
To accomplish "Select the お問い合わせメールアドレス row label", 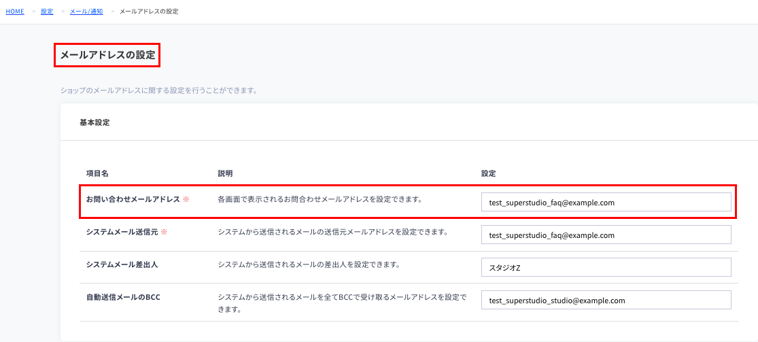I will [133, 199].
